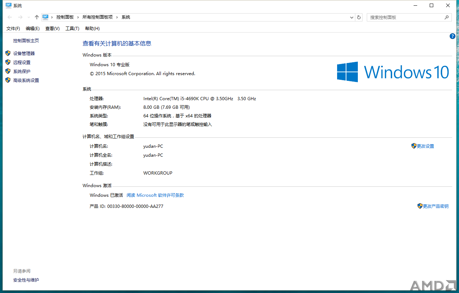Expand the address bar history dropdown
This screenshot has width=459, height=293.
point(351,17)
